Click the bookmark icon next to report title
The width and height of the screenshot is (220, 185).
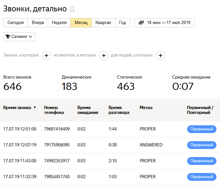click(x=72, y=9)
